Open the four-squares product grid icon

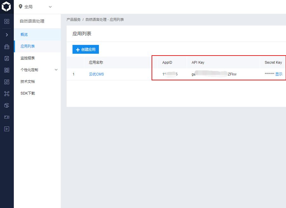coord(7,22)
